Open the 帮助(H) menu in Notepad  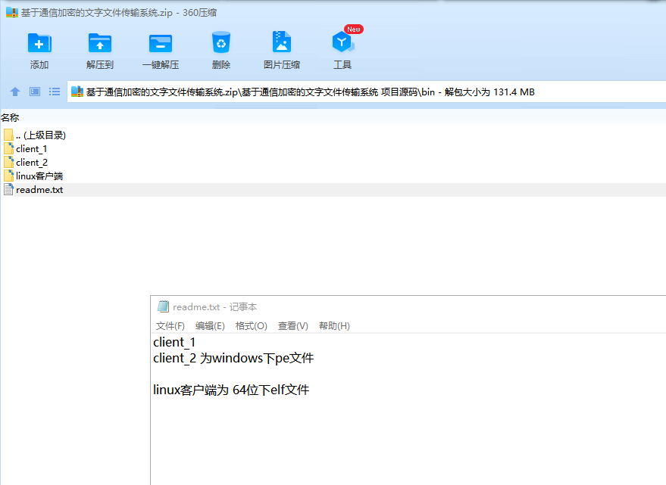[334, 326]
